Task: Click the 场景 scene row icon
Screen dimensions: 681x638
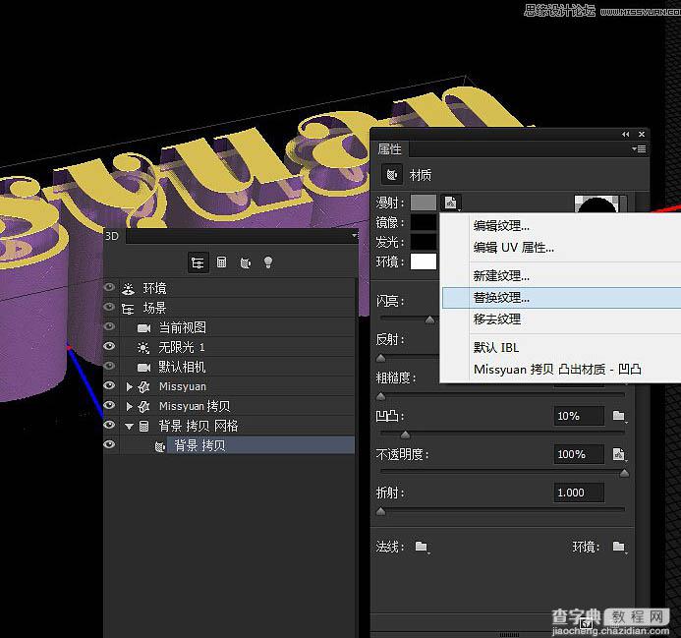Action: [128, 309]
